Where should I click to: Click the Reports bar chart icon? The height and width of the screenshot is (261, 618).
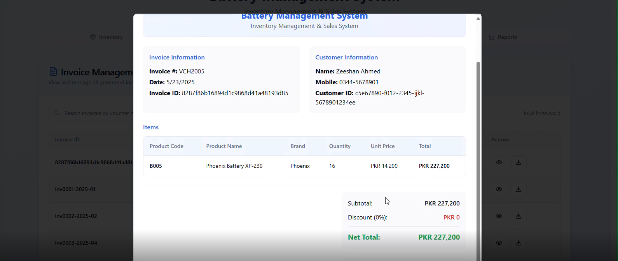(x=492, y=37)
